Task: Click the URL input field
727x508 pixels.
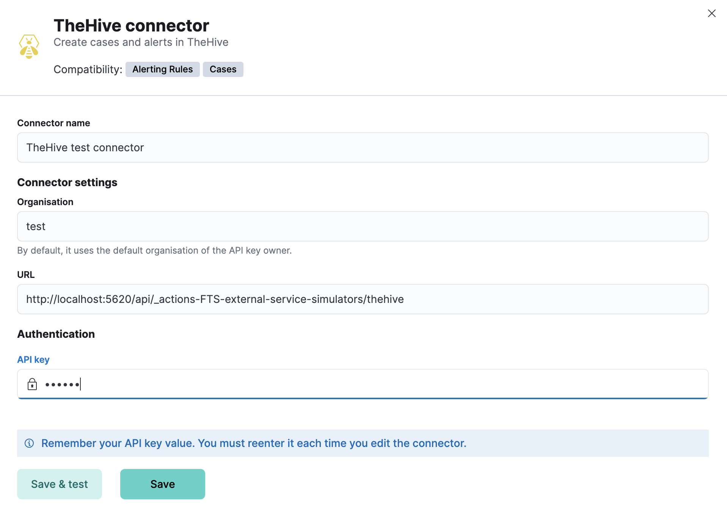Action: [363, 299]
